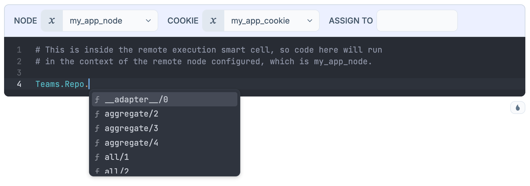Open the my_app_node dropdown

pyautogui.click(x=110, y=21)
